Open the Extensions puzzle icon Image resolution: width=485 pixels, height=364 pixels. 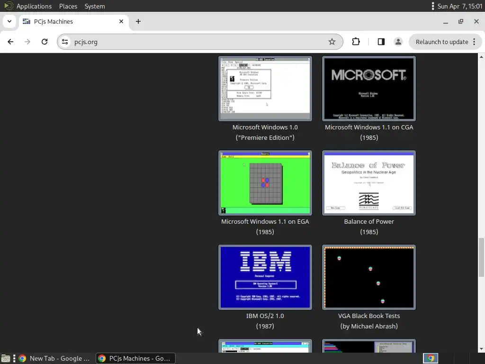tap(356, 42)
